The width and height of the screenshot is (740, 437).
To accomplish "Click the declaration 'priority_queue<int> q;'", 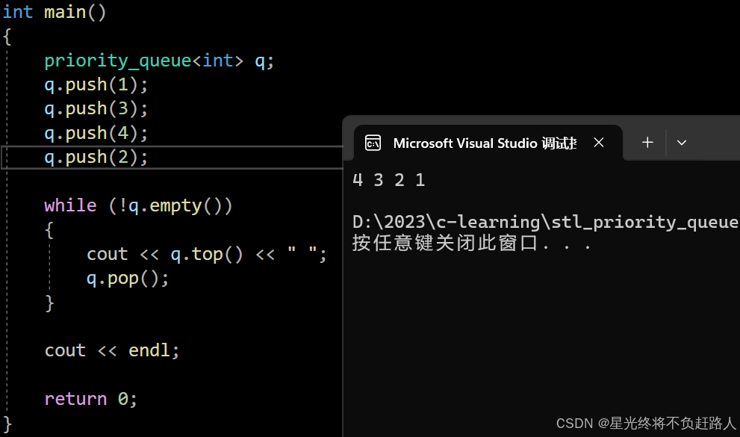I will pyautogui.click(x=159, y=61).
